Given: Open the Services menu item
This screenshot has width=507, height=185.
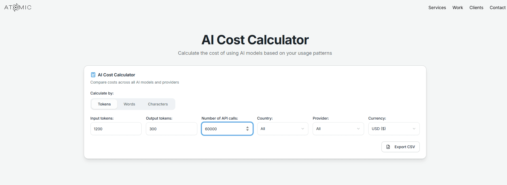Looking at the screenshot, I should pyautogui.click(x=437, y=7).
